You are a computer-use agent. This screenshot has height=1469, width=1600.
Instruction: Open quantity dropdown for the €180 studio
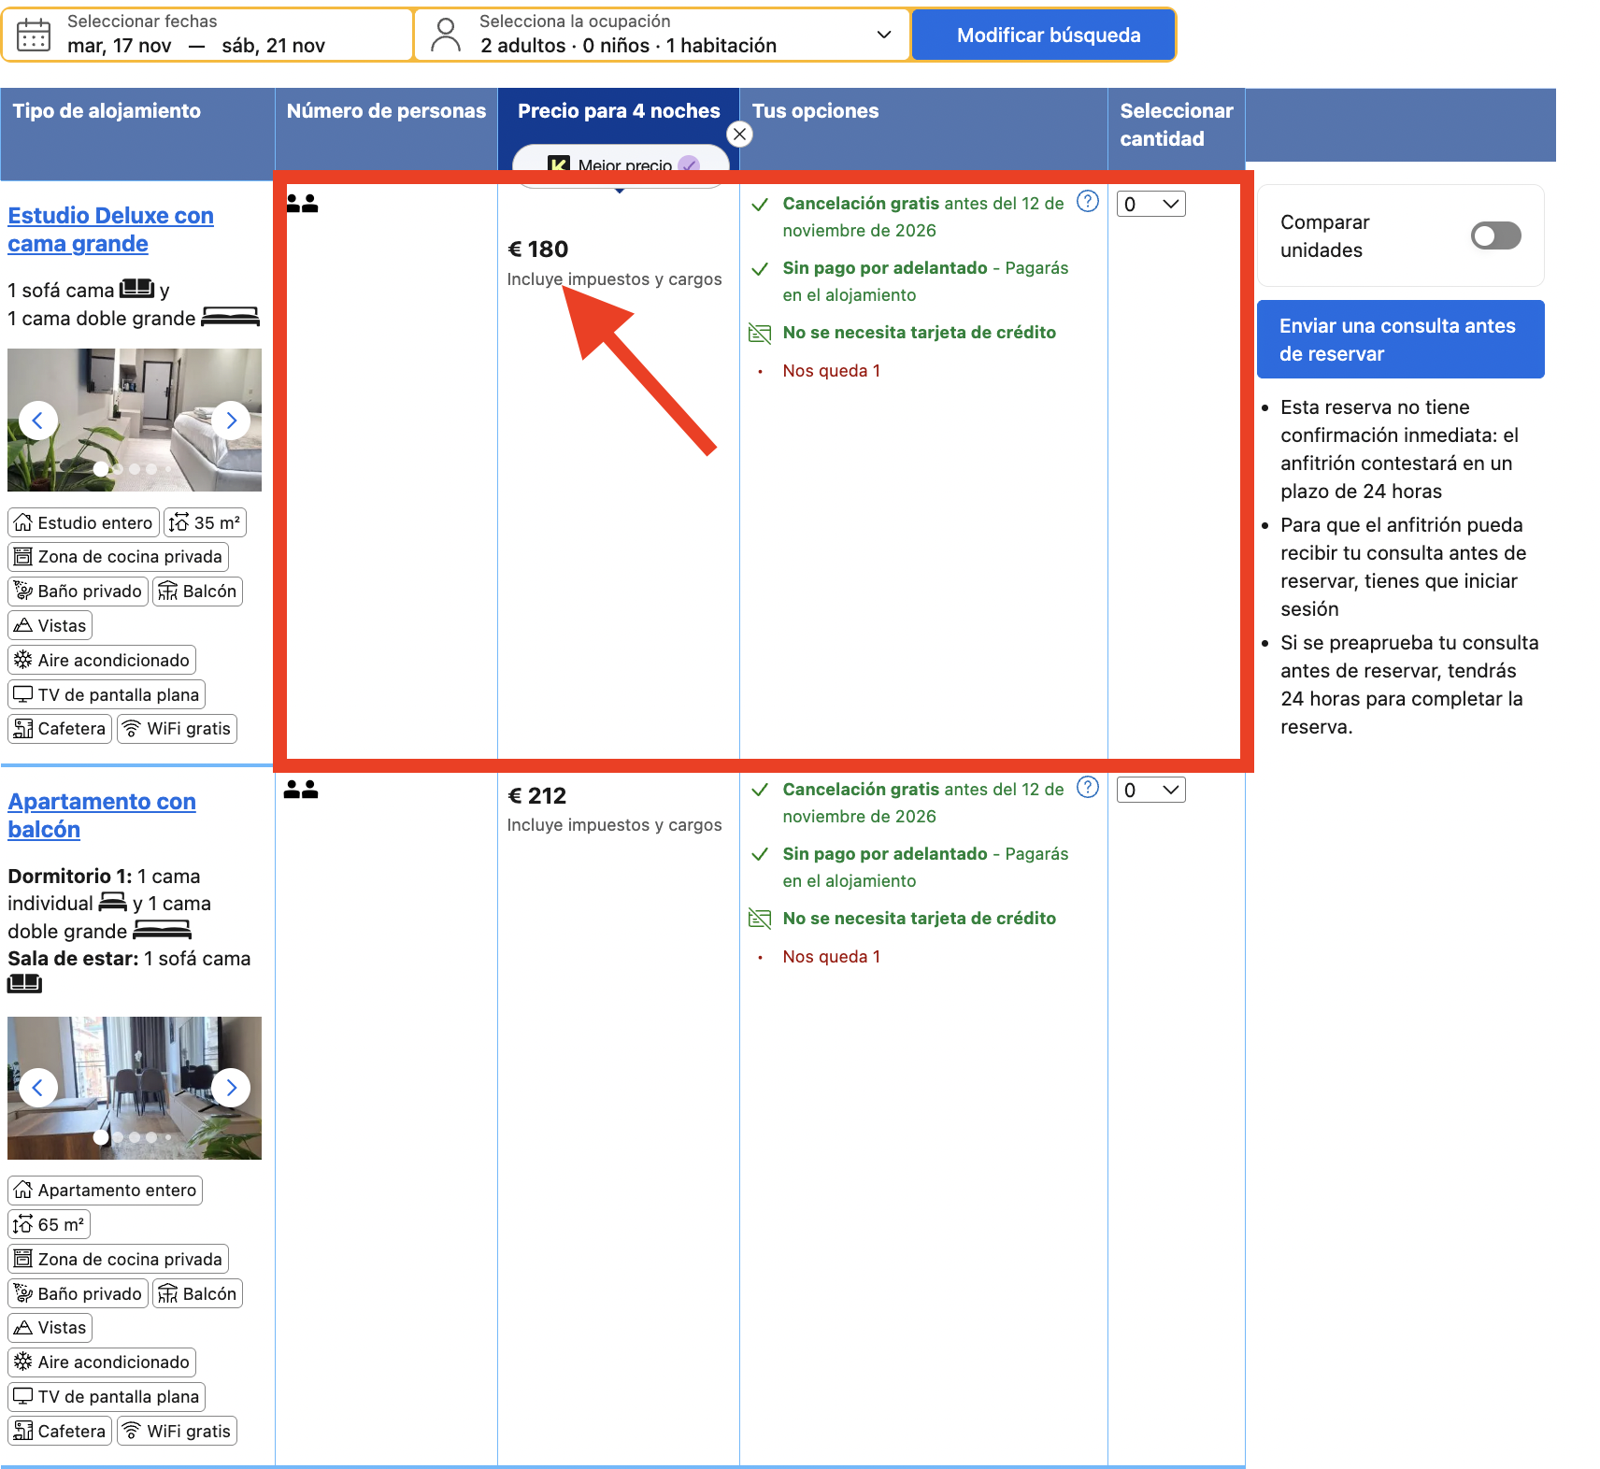point(1150,204)
